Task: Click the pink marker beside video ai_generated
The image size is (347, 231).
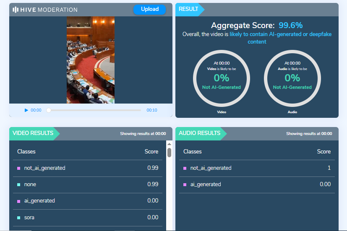Action: click(19, 201)
